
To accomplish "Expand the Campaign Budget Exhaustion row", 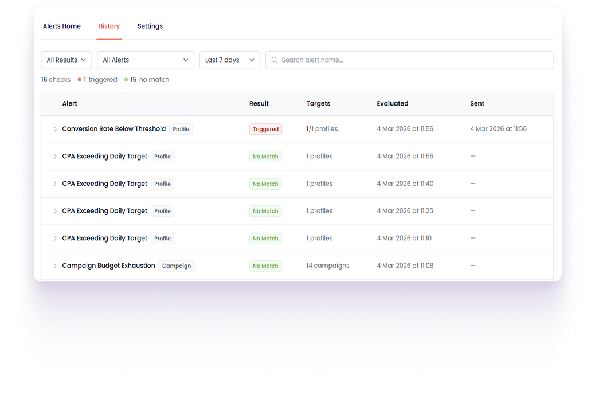I will [55, 266].
